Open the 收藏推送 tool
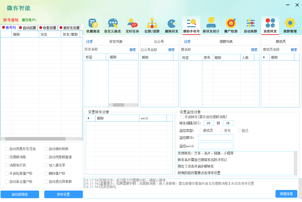 point(93,26)
